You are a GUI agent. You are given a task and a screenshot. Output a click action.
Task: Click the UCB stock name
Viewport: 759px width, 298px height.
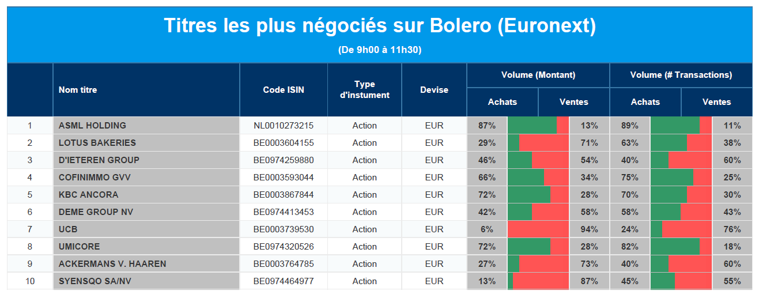pos(68,229)
